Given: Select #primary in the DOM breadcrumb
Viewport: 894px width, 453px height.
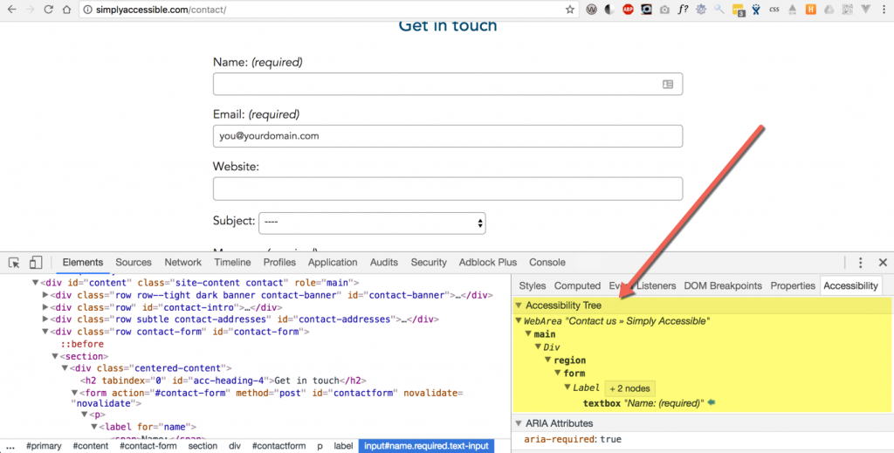Looking at the screenshot, I should pyautogui.click(x=44, y=446).
